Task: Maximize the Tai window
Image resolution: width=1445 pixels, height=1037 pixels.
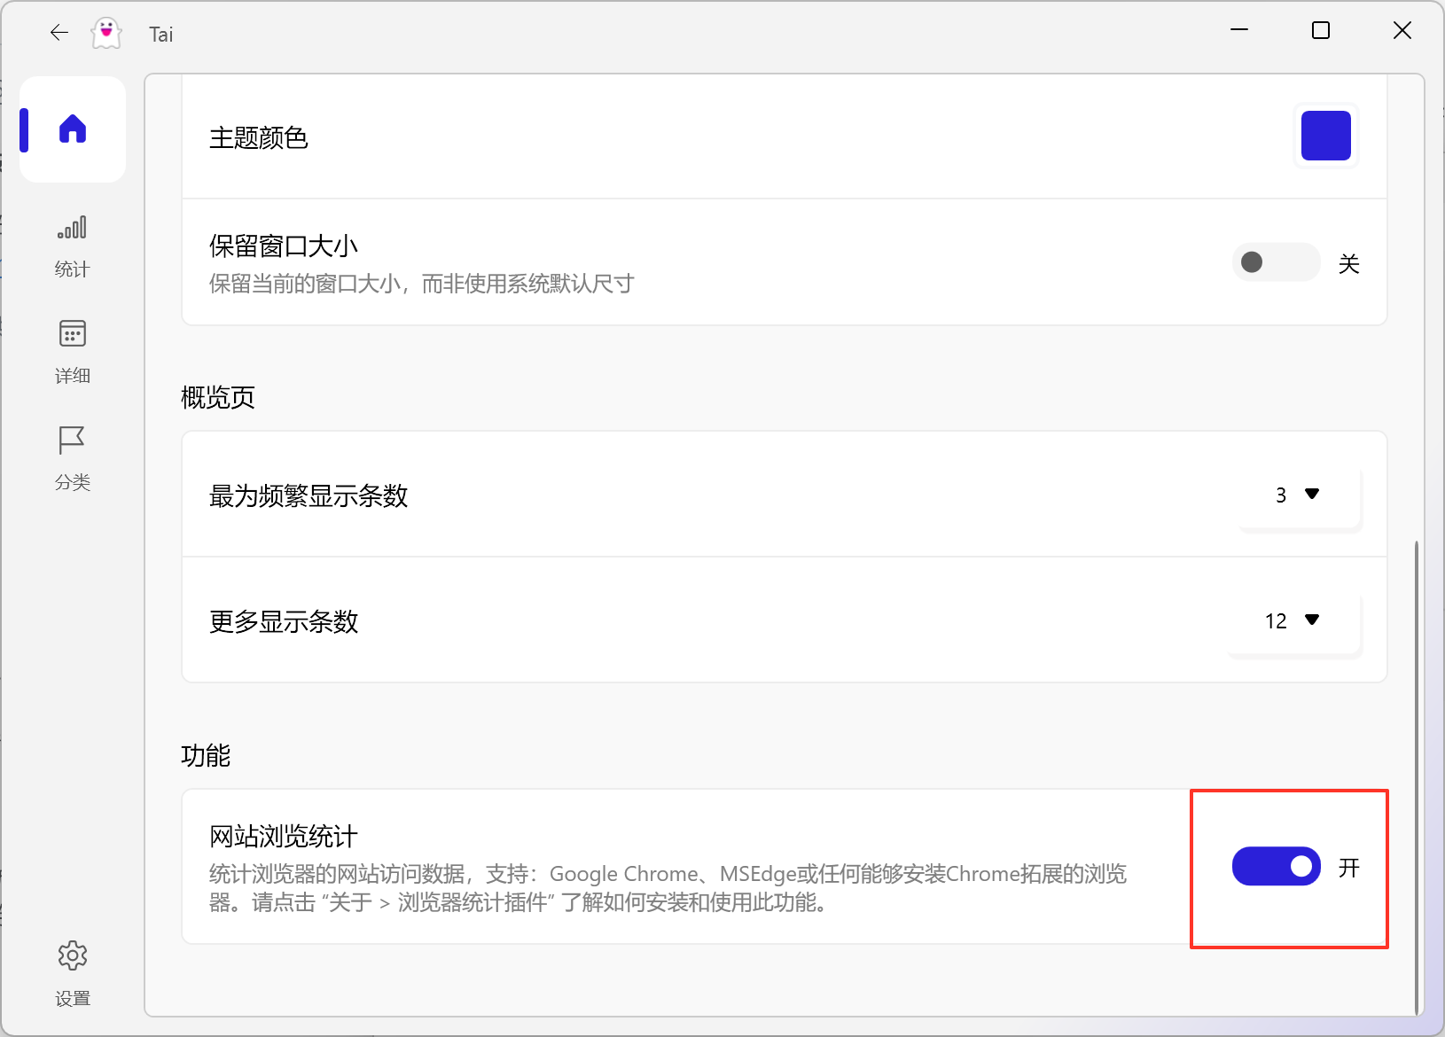Action: point(1321,31)
